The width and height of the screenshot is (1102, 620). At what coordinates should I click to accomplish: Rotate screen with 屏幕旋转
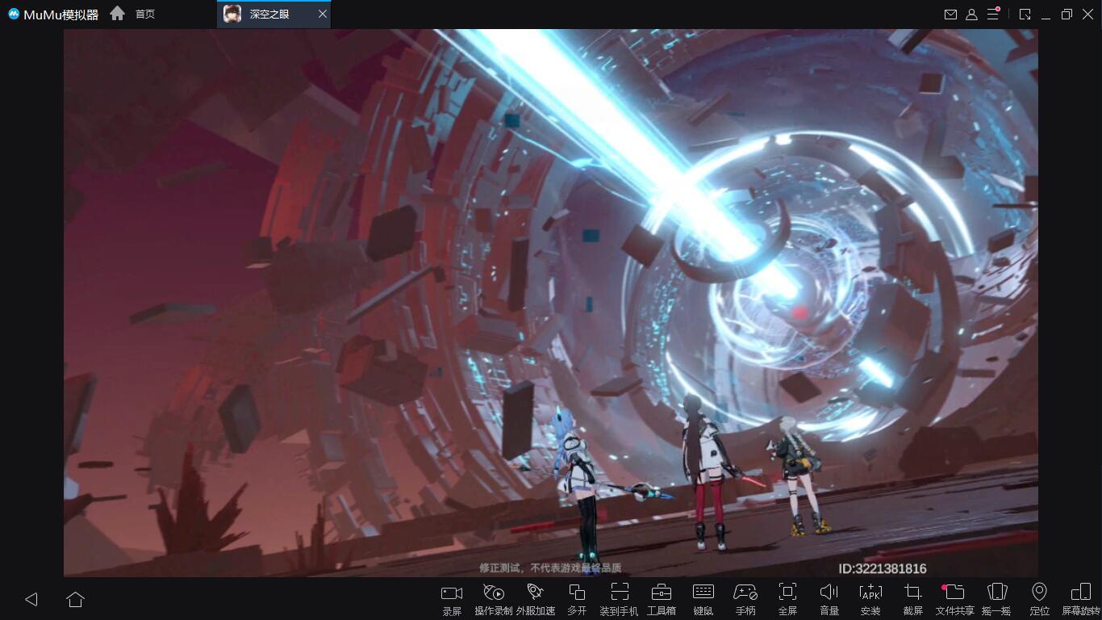pyautogui.click(x=1081, y=599)
